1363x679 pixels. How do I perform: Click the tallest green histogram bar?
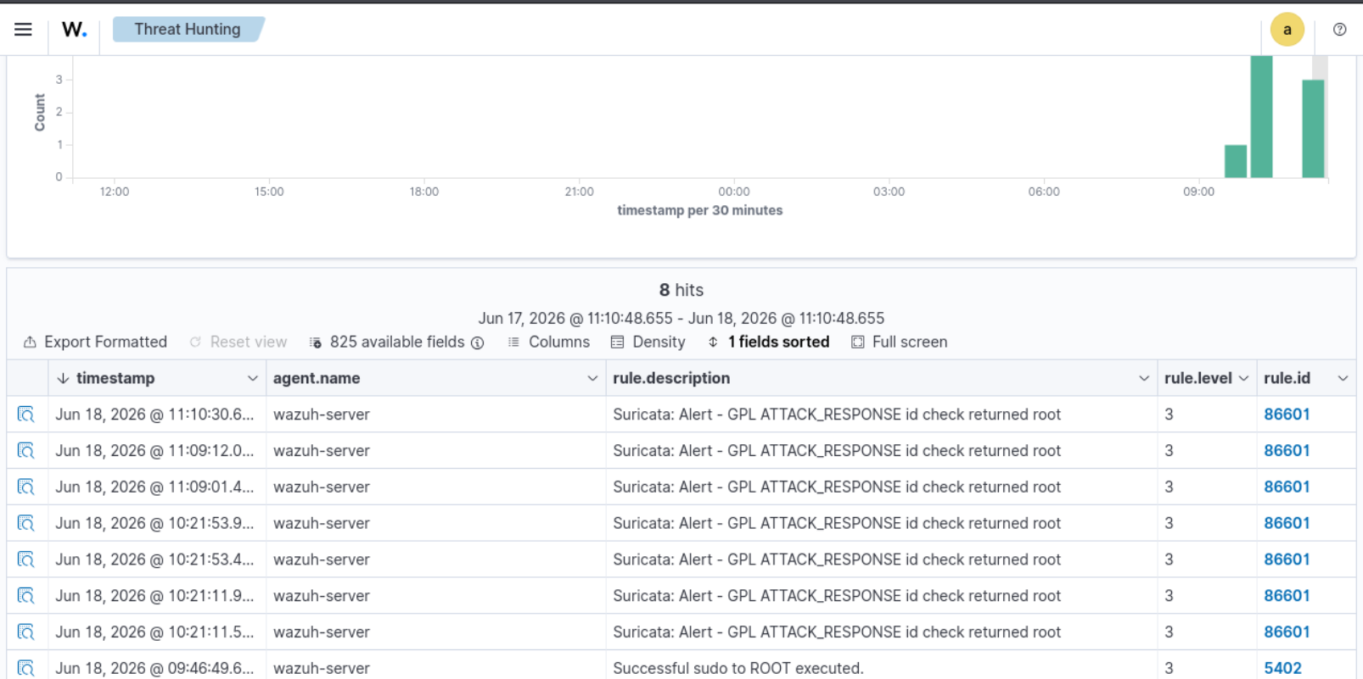click(1261, 117)
